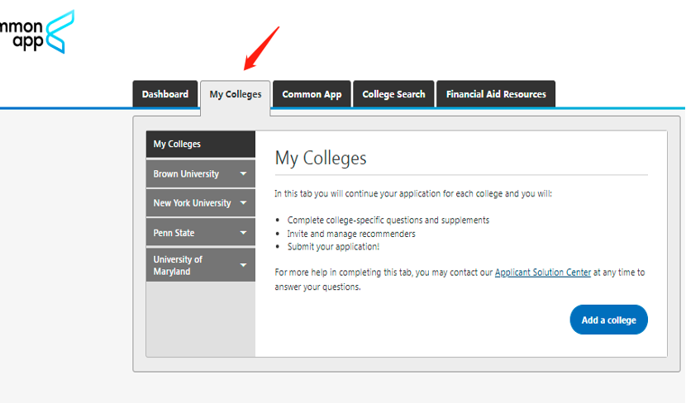The image size is (686, 403).
Task: Select My Colleges in the sidebar
Action: (200, 144)
